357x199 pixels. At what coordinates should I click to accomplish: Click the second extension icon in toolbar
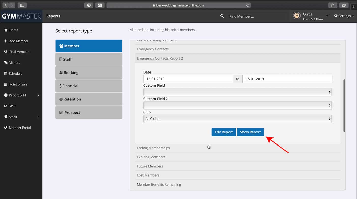[100, 5]
